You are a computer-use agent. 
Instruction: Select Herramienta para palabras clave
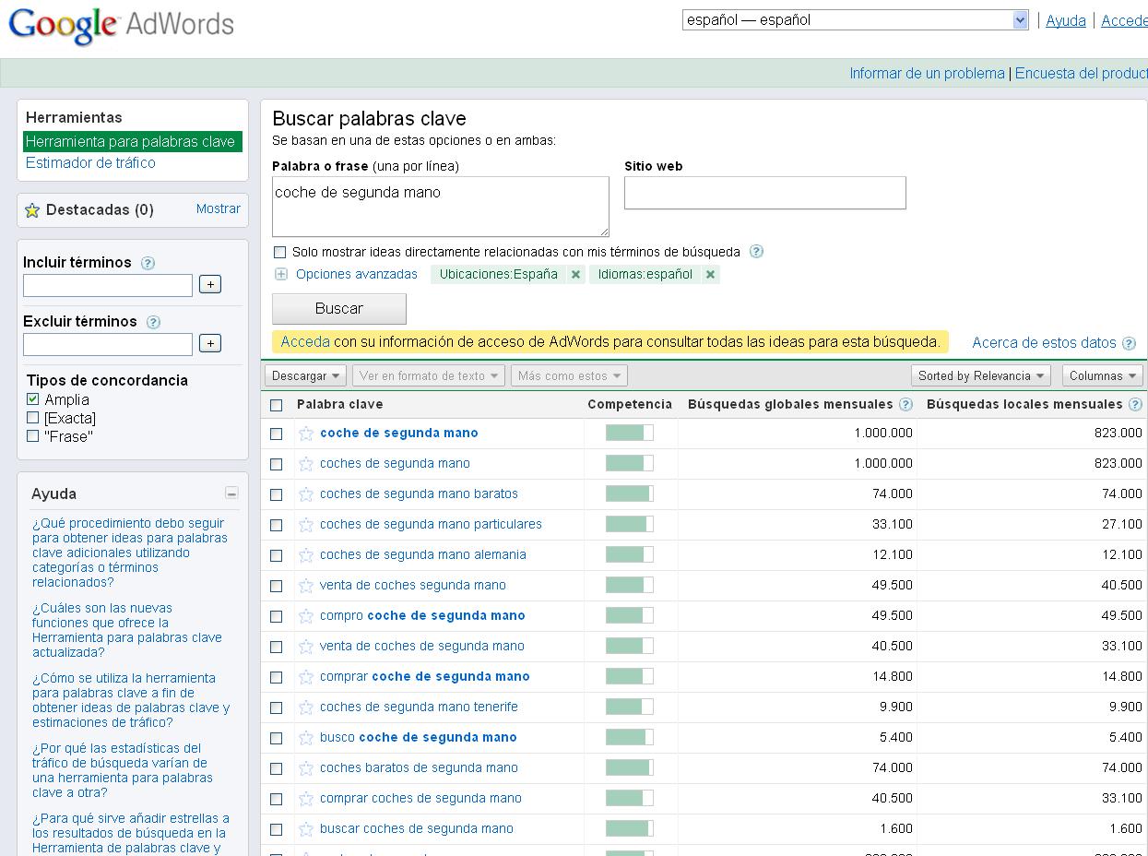[133, 142]
